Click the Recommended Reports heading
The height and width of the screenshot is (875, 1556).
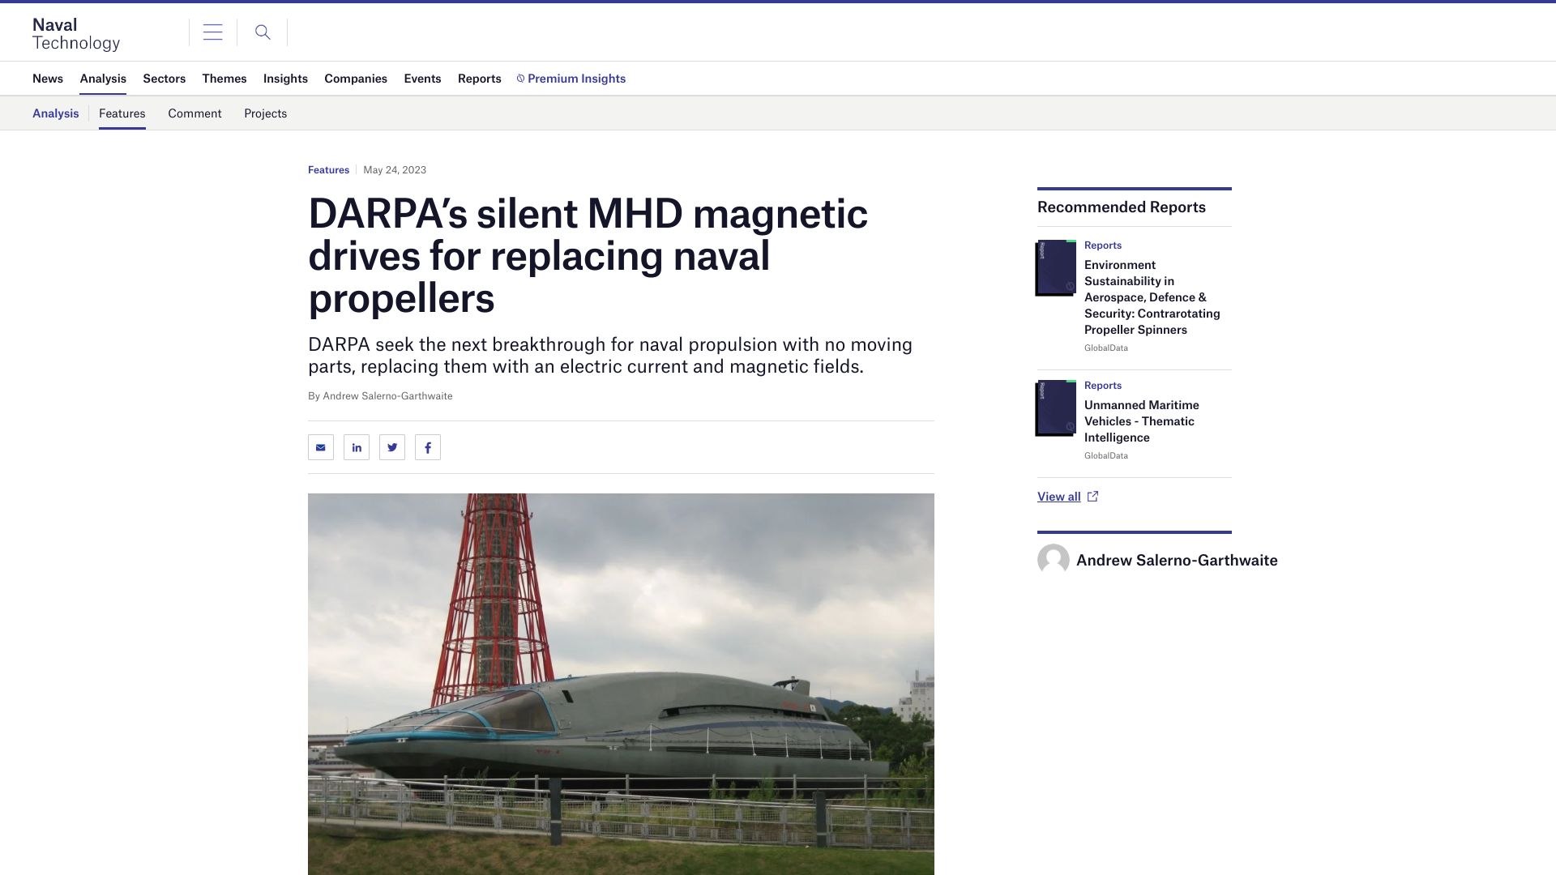point(1122,207)
